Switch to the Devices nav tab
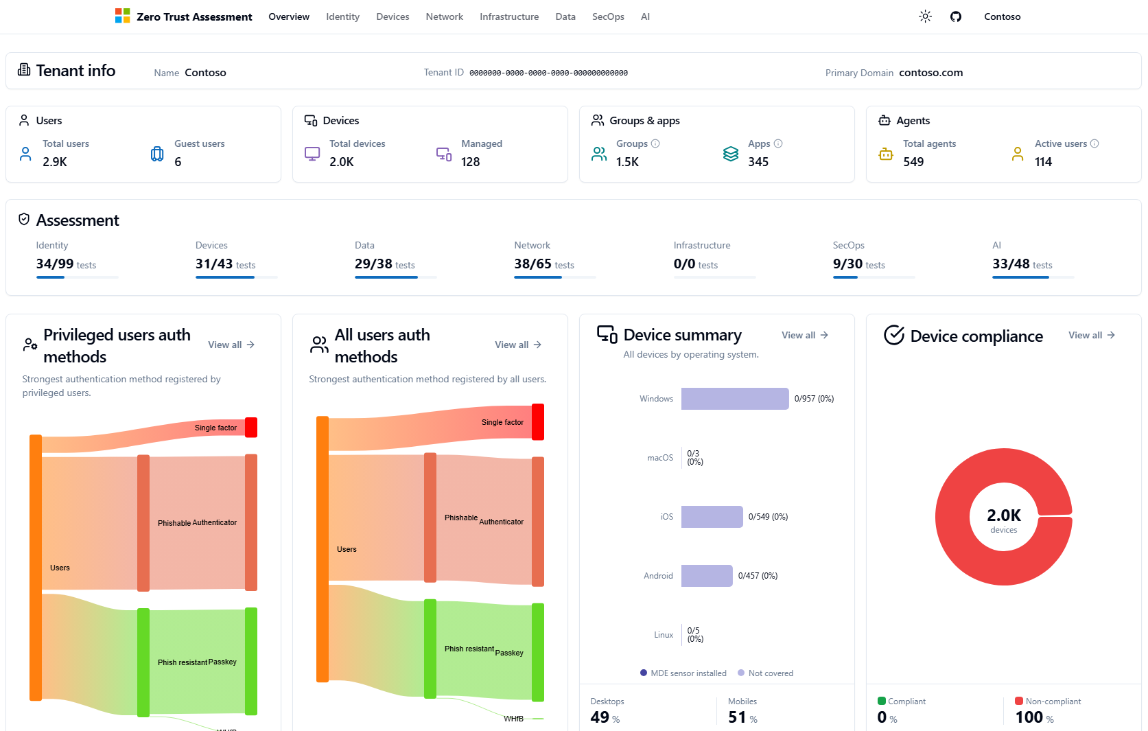The height and width of the screenshot is (731, 1148). [x=393, y=16]
